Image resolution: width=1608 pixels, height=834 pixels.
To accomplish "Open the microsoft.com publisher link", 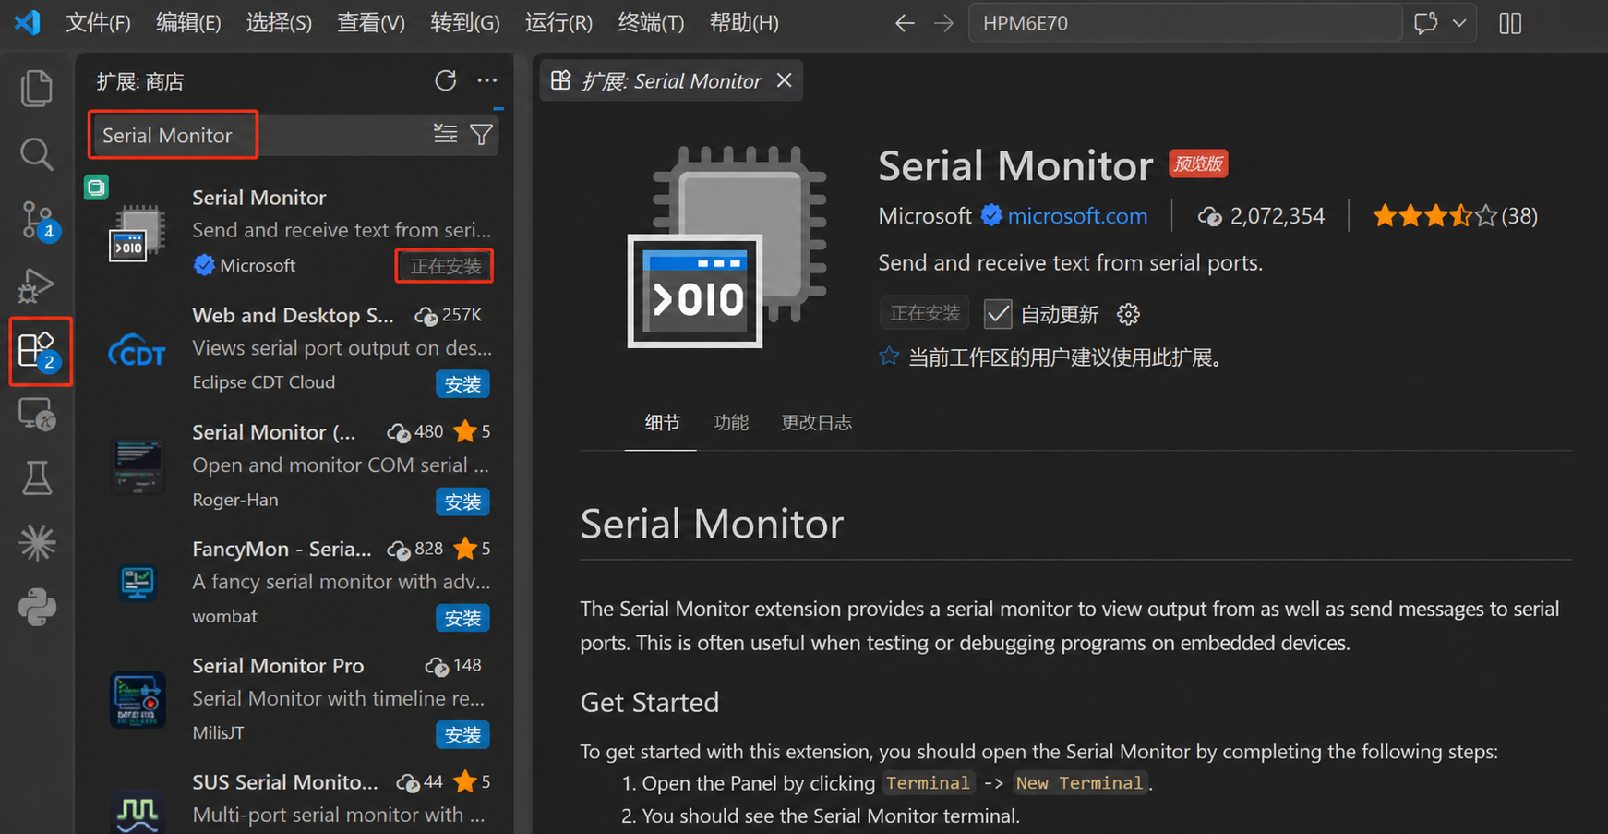I will tap(1077, 216).
